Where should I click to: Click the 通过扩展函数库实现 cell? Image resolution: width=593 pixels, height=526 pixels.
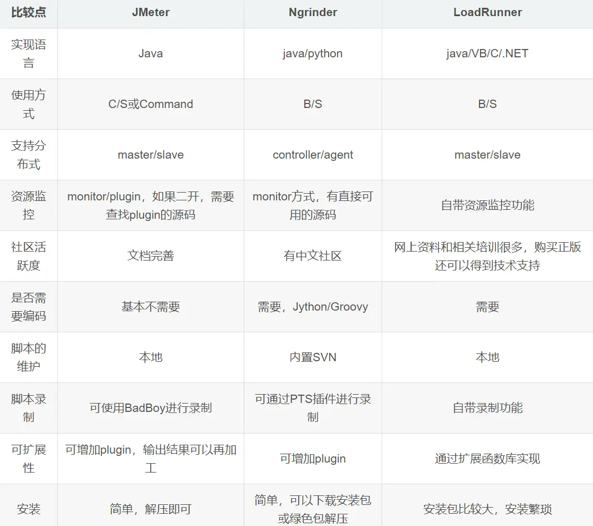pyautogui.click(x=487, y=459)
